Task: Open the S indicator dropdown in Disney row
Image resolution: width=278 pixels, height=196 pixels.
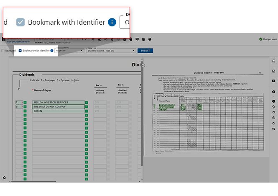Action: pyautogui.click(x=19, y=107)
